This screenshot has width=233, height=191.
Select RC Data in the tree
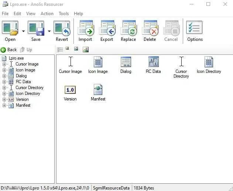click(23, 82)
